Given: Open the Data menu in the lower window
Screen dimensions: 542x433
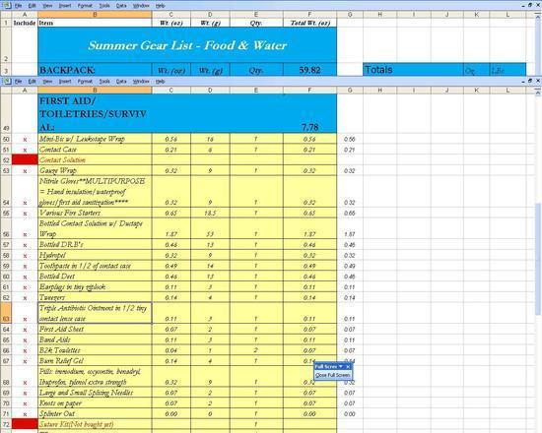Looking at the screenshot, I should click(x=121, y=81).
